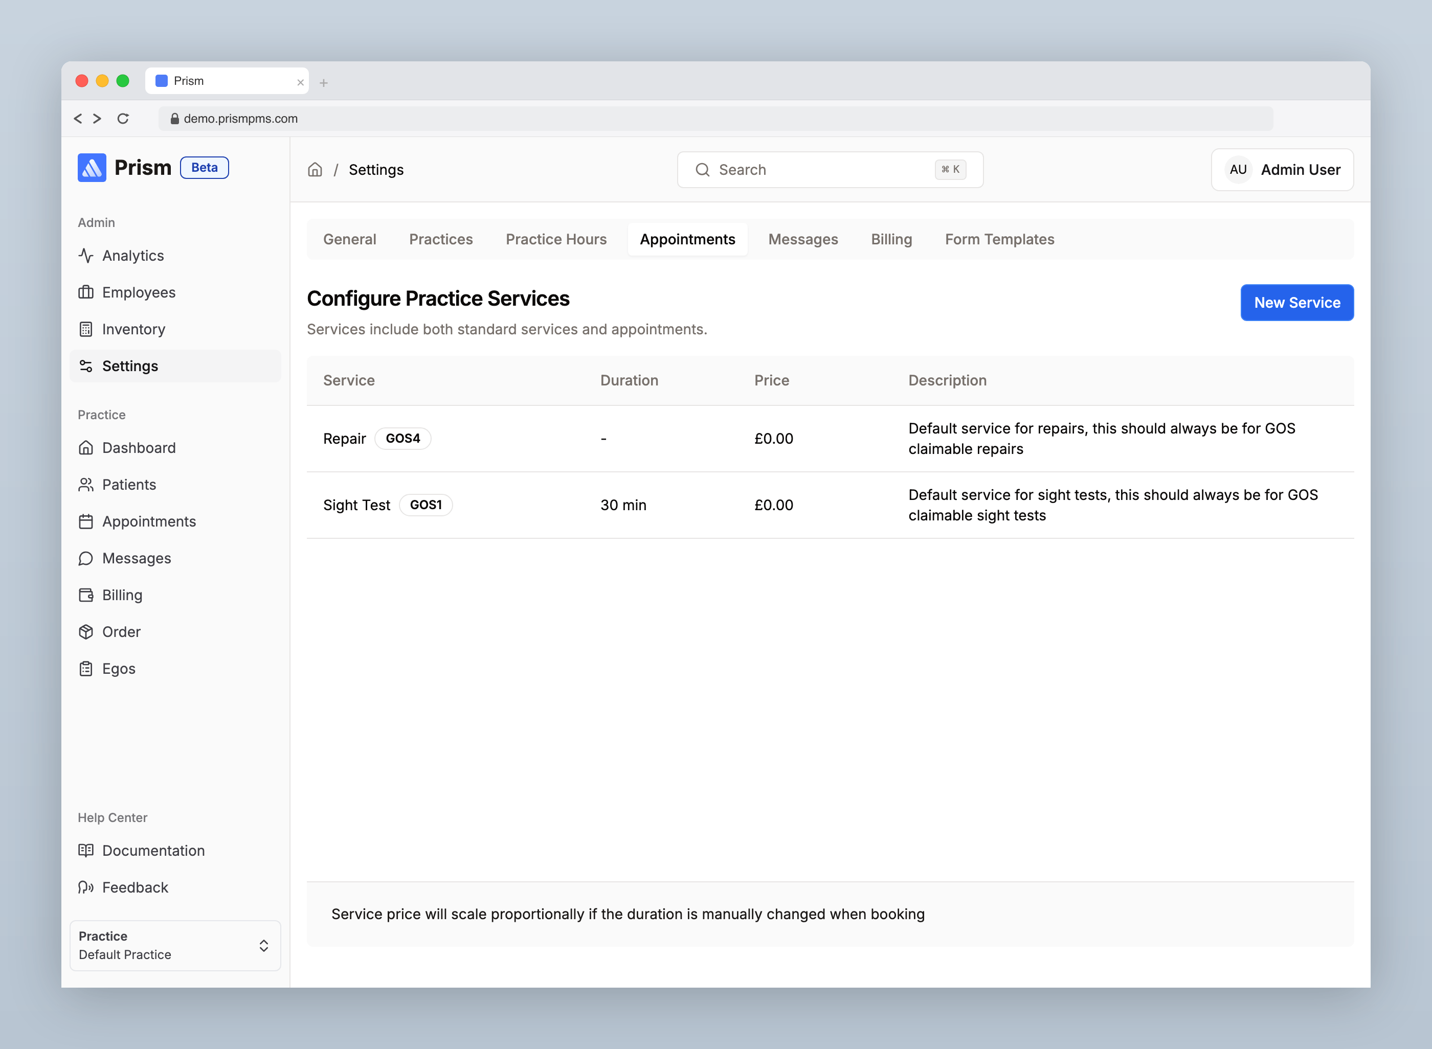1432x1049 pixels.
Task: Click the New Service button
Action: point(1296,303)
